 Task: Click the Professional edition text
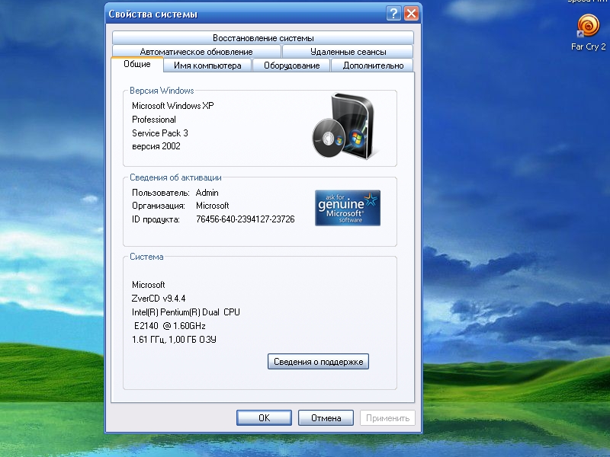tap(154, 120)
